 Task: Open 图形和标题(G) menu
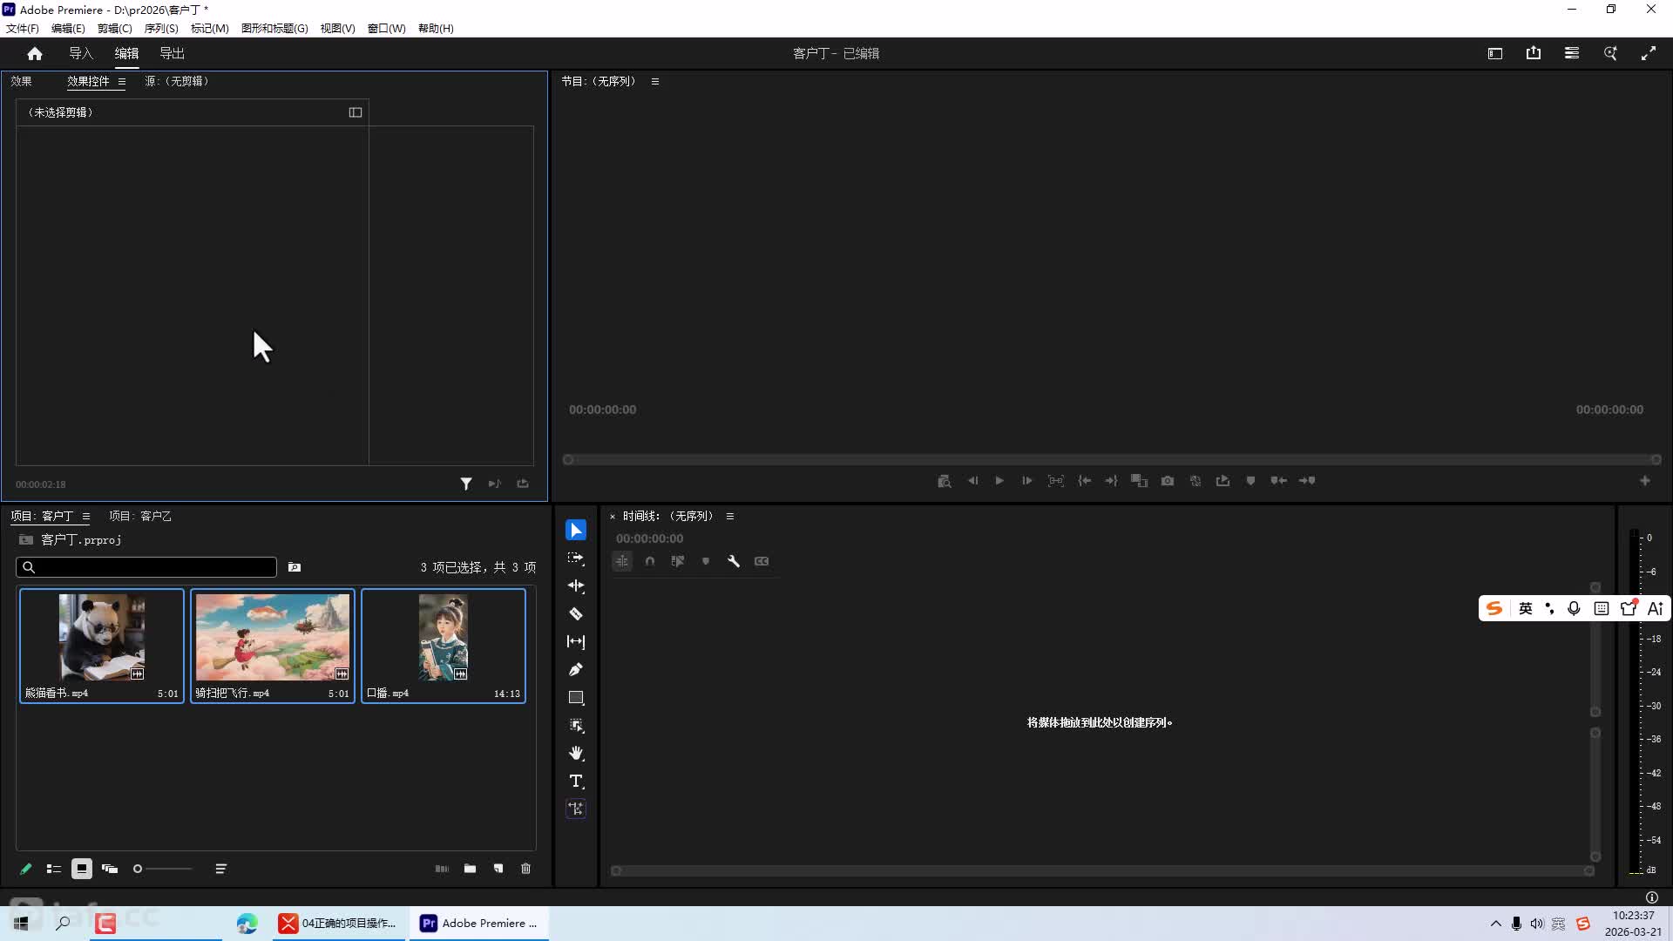274,28
